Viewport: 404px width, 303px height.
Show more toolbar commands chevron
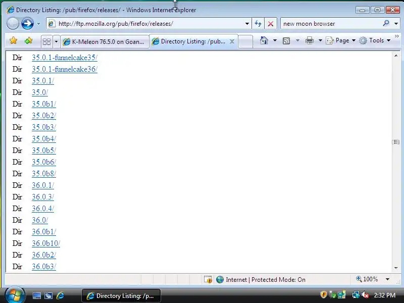(397, 36)
